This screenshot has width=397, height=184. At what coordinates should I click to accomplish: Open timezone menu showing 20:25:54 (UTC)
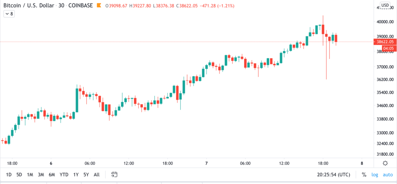pyautogui.click(x=333, y=174)
